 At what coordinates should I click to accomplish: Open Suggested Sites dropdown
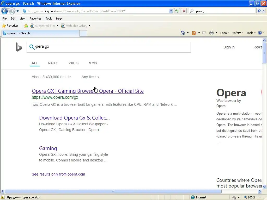pos(44,26)
